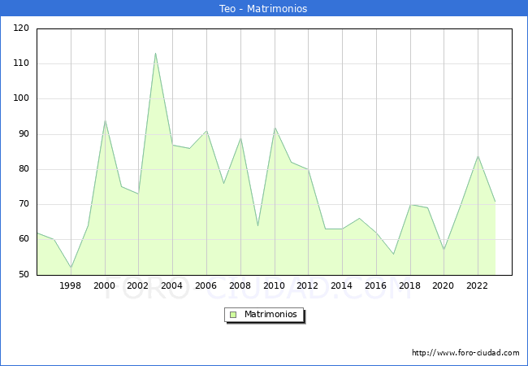Select the 2000 peak on the chart

click(x=105, y=120)
